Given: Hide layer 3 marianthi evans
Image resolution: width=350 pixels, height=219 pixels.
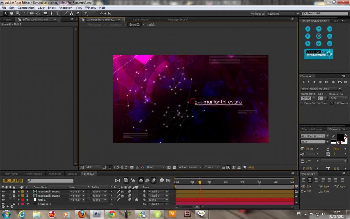Looking at the screenshot, I should click(3, 196).
